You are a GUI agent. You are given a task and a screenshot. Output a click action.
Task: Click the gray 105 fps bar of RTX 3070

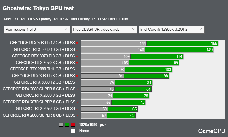click(105, 63)
